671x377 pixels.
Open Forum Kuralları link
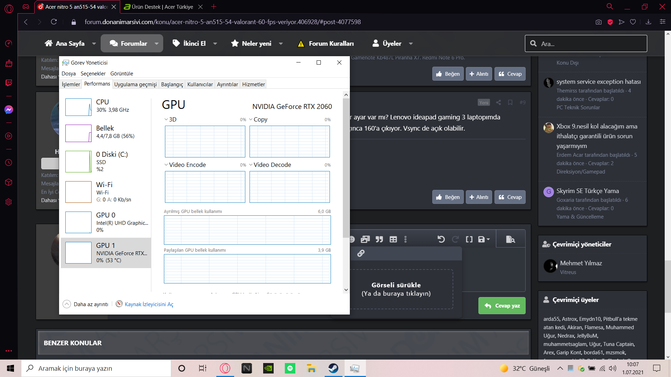coord(325,44)
